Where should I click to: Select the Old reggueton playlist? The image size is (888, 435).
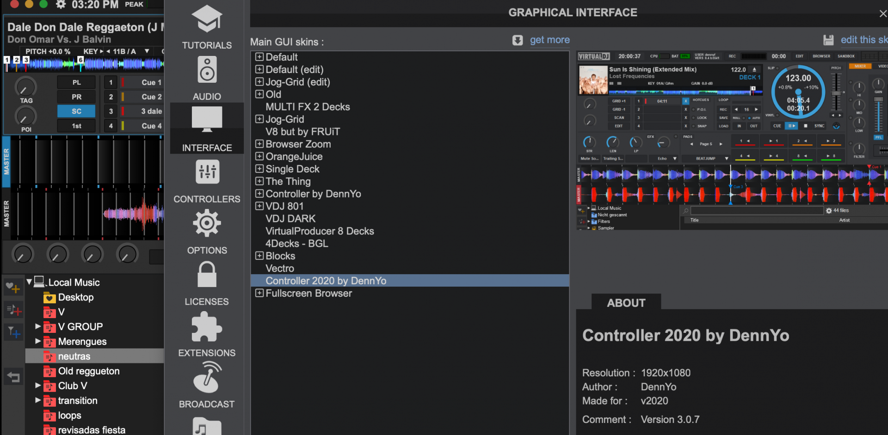(89, 371)
